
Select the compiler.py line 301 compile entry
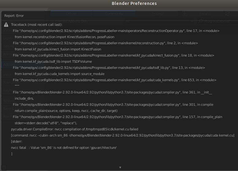point(113,105)
